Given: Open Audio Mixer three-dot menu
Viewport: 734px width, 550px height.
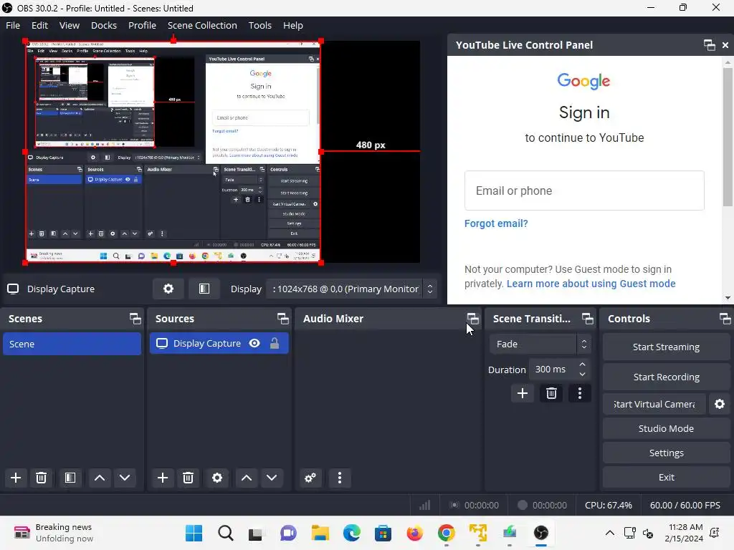Looking at the screenshot, I should click(x=340, y=478).
